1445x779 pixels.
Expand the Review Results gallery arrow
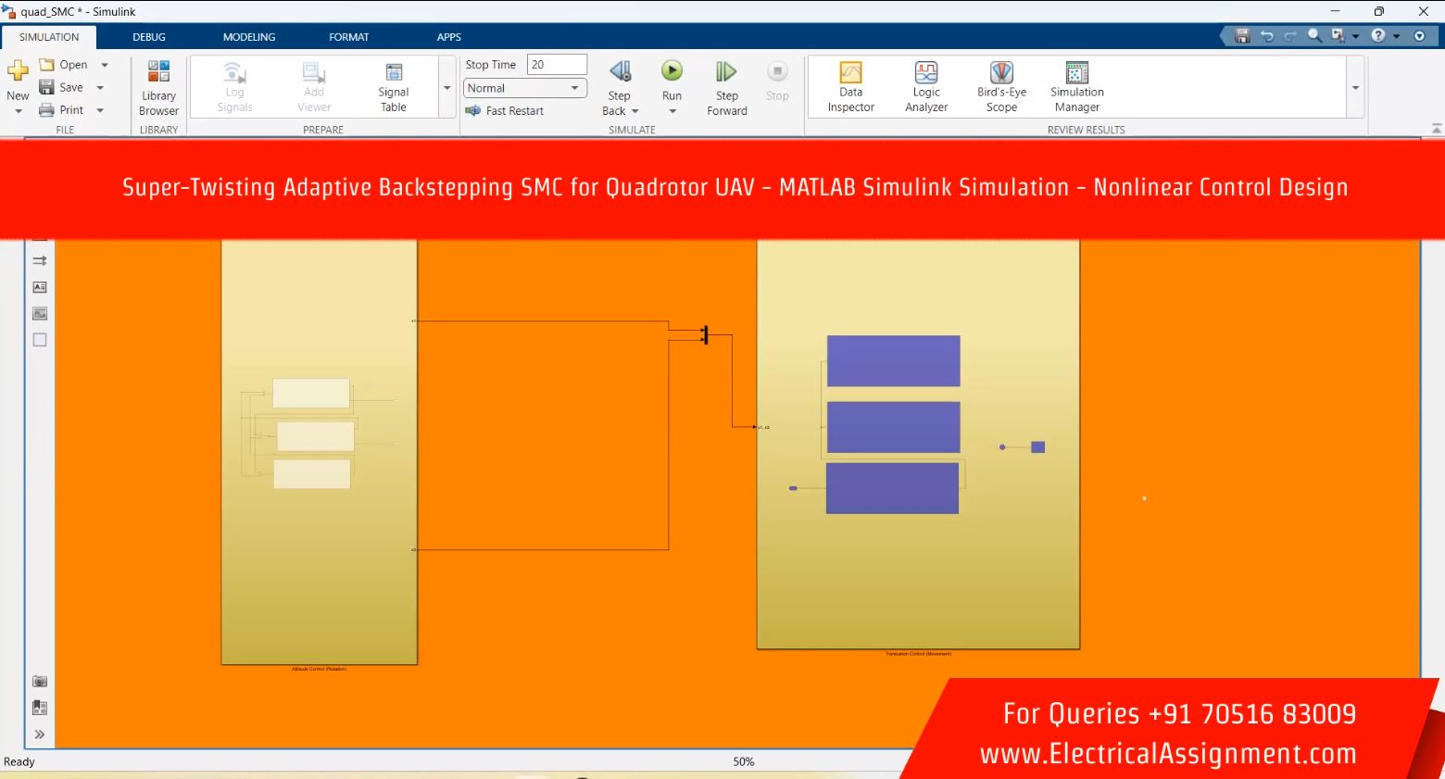tap(1355, 88)
